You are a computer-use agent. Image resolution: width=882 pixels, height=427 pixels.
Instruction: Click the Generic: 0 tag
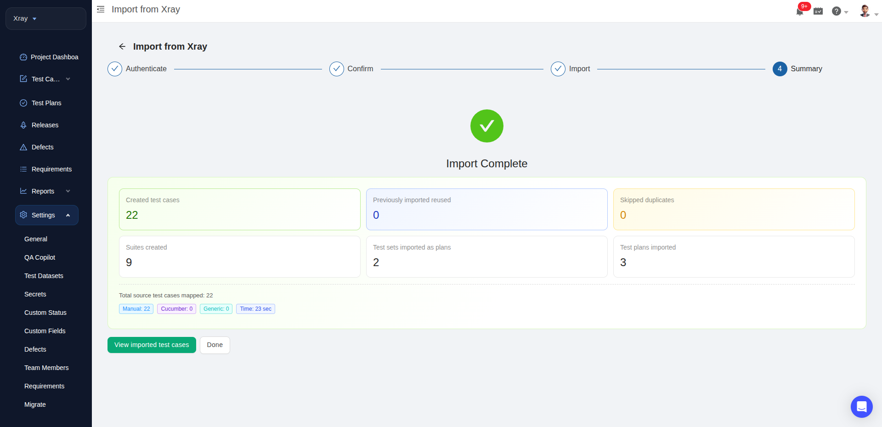[216, 309]
